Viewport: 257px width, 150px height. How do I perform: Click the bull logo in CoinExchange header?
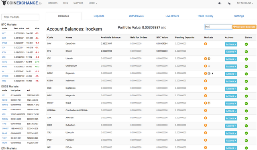[4, 3]
